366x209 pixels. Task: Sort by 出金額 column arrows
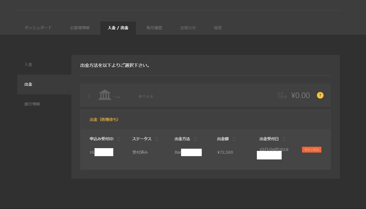tap(234, 139)
